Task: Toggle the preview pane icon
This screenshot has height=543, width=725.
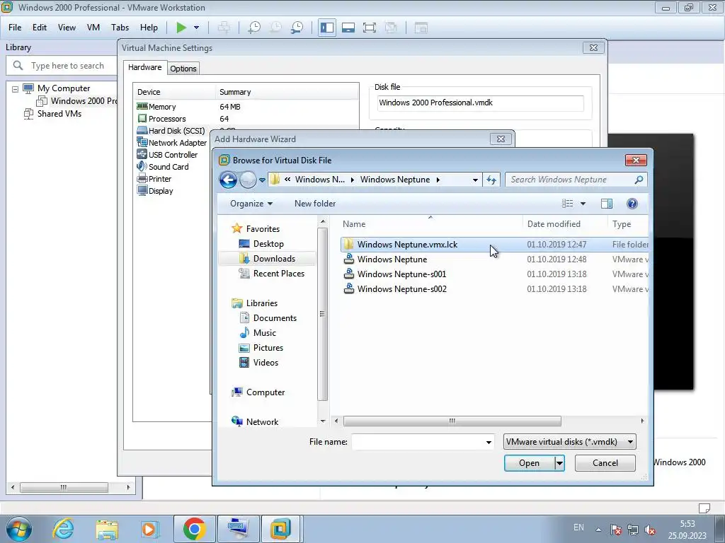Action: tap(607, 204)
